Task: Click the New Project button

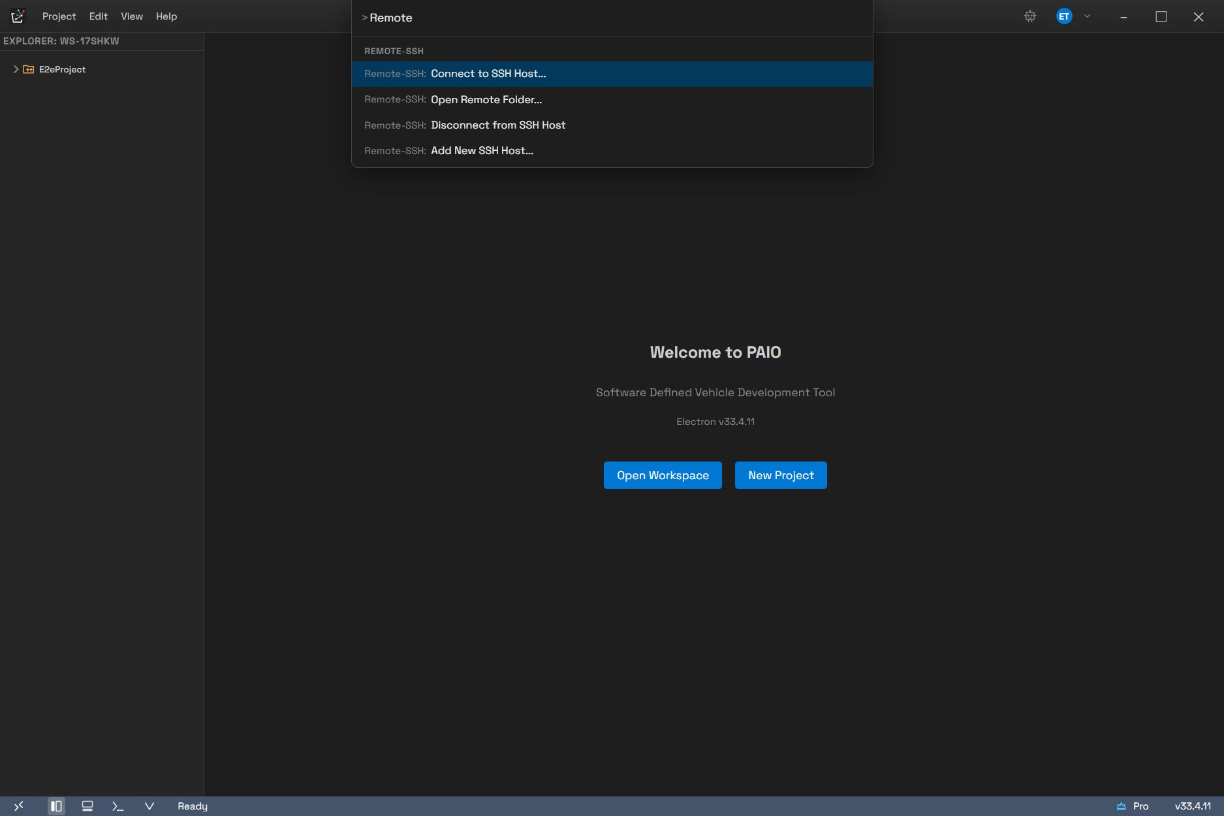Action: click(781, 475)
